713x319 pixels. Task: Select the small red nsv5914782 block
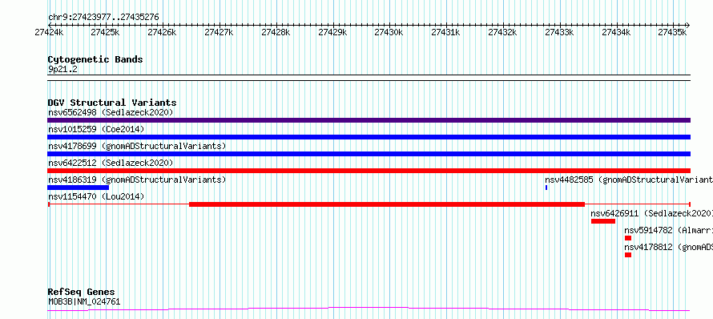[x=628, y=238]
